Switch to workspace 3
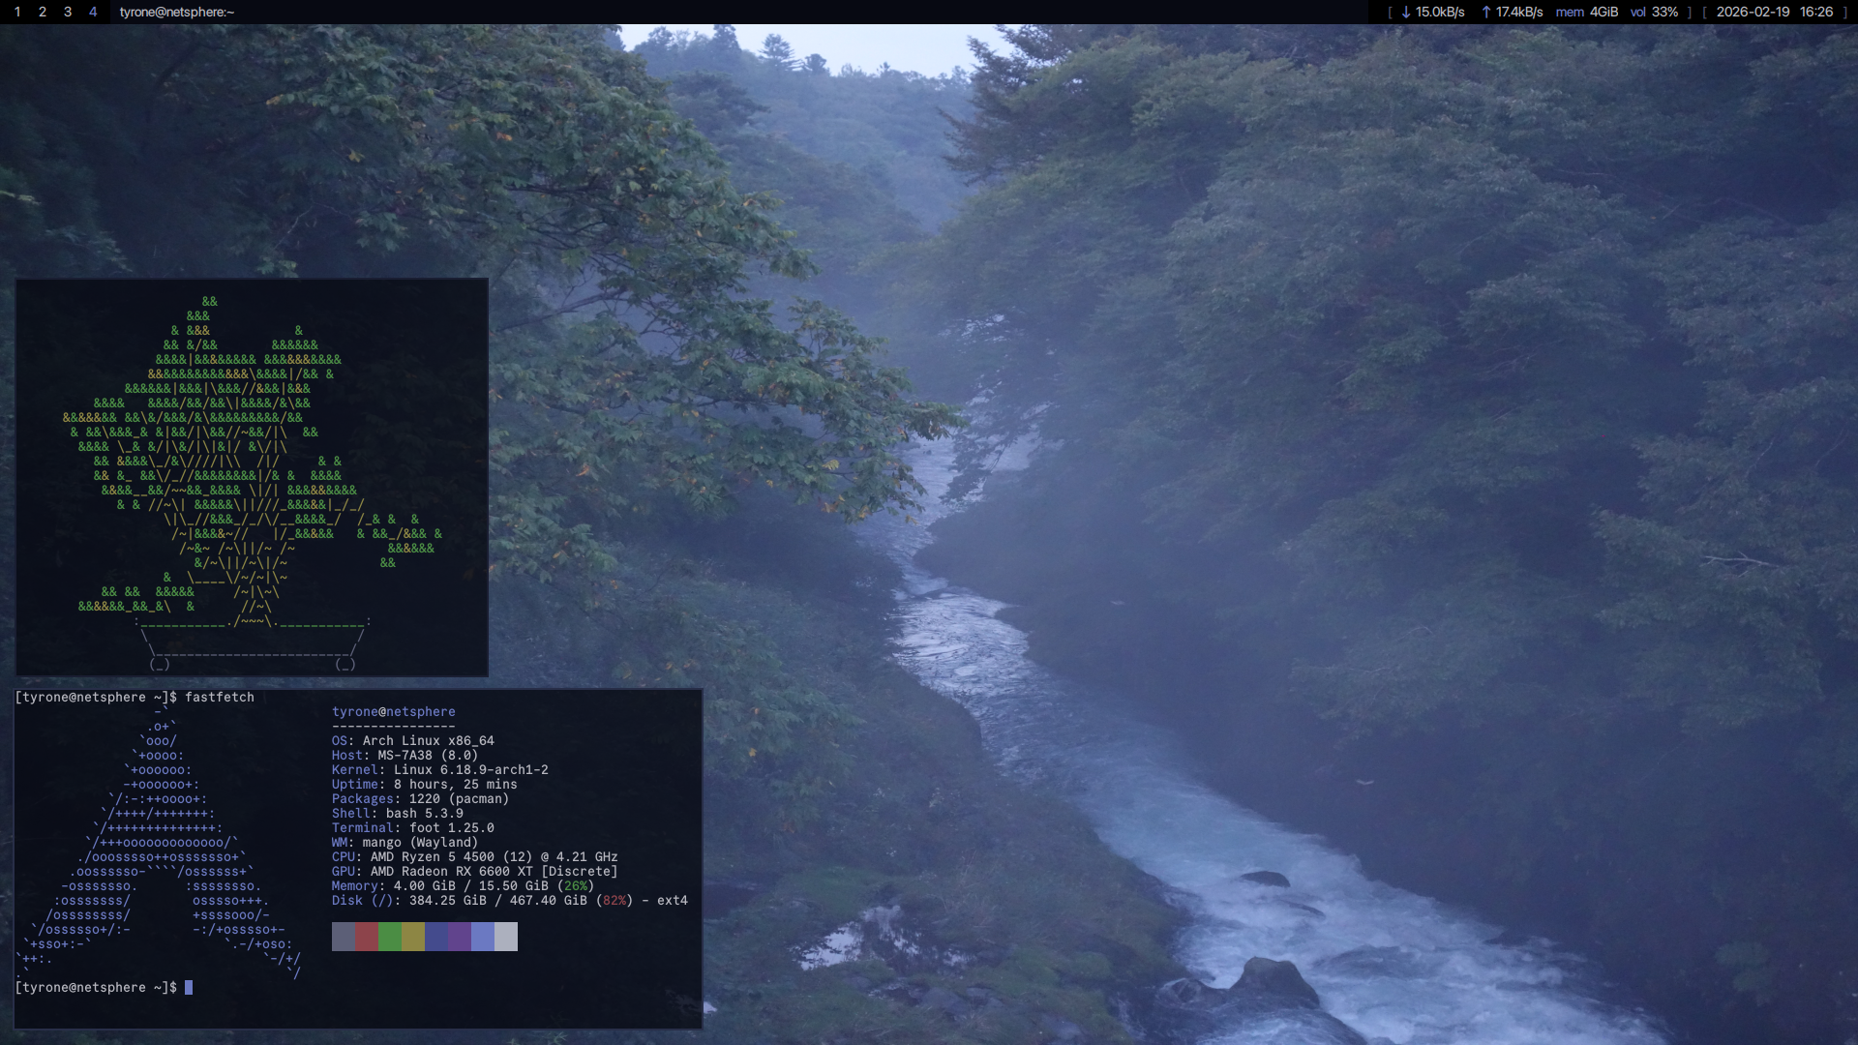 click(68, 13)
